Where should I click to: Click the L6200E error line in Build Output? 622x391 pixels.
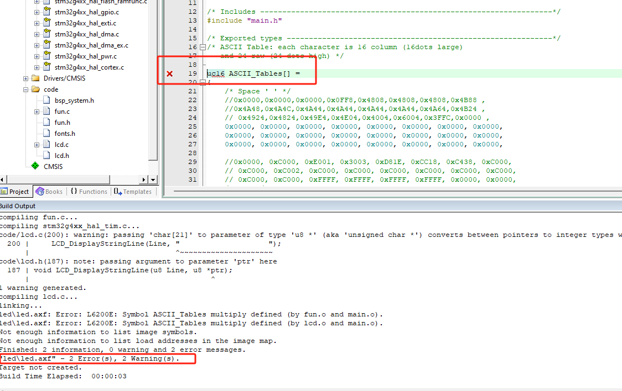coord(166,314)
